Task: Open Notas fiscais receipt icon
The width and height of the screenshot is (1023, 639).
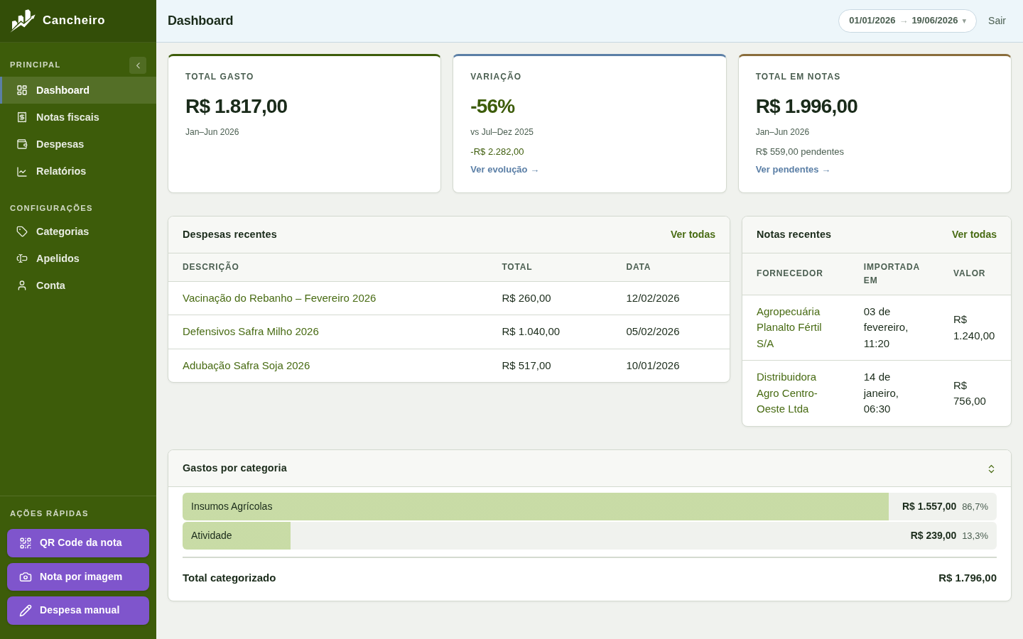Action: tap(22, 117)
